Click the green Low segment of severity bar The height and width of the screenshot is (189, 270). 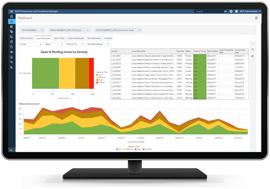pos(46,73)
